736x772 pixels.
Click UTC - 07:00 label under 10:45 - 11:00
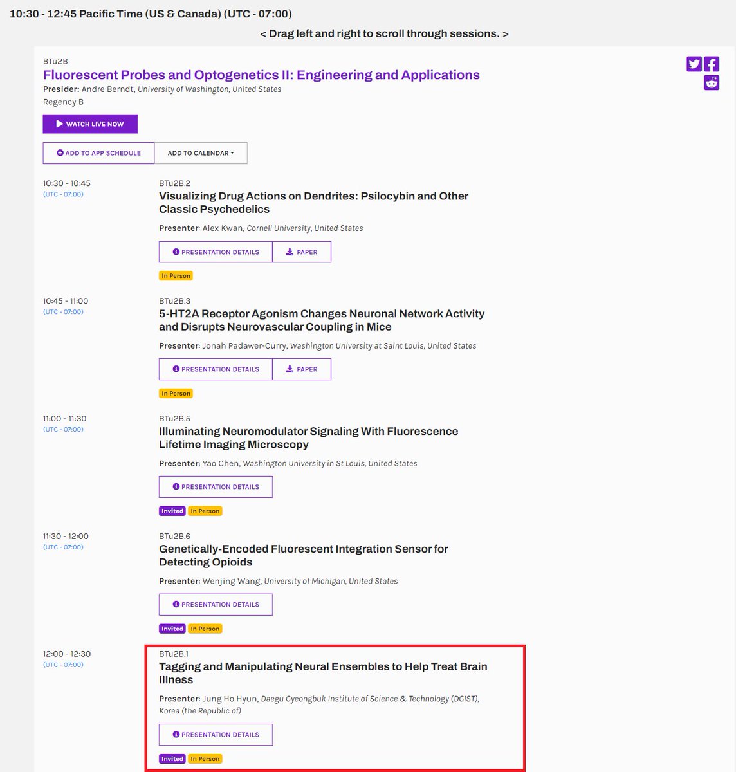63,312
